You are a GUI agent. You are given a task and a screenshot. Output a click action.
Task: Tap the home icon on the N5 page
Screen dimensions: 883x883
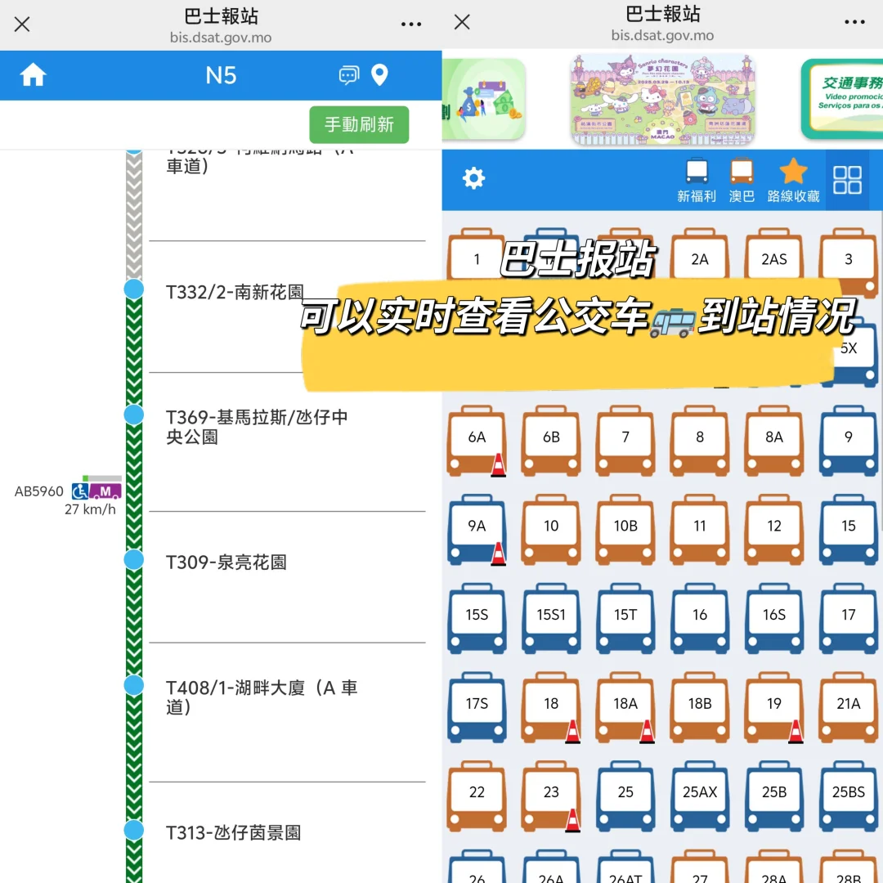(33, 74)
